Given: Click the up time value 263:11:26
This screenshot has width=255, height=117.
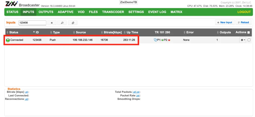Looking at the screenshot, I should pos(129,40).
